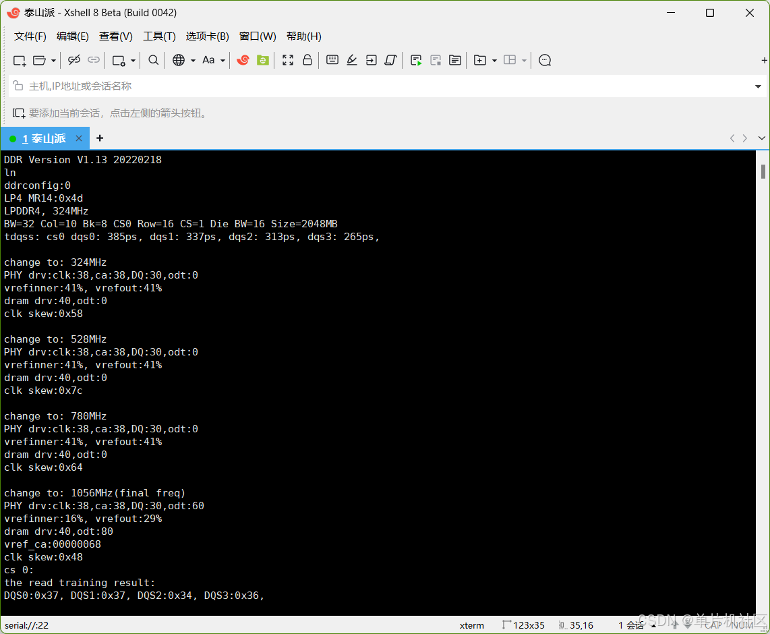Click the 'DDR Version V1.13 20220218' line
The width and height of the screenshot is (770, 634).
coord(82,160)
